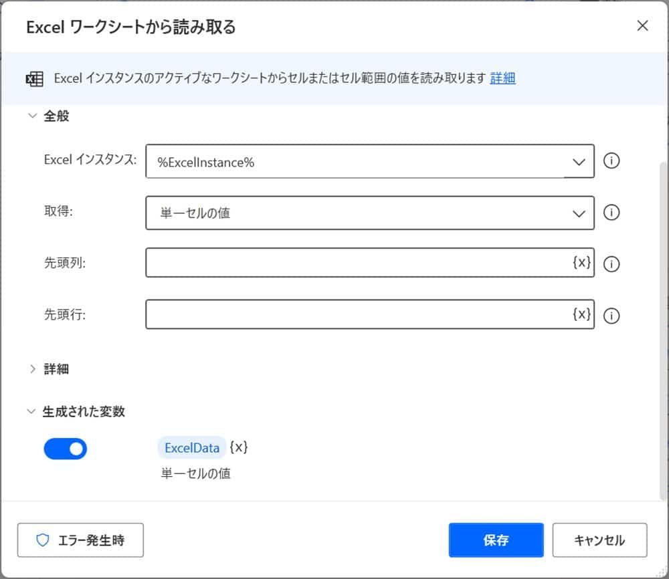Insert variable via {x} in 先頭行 field
The height and width of the screenshot is (579, 669).
click(581, 314)
